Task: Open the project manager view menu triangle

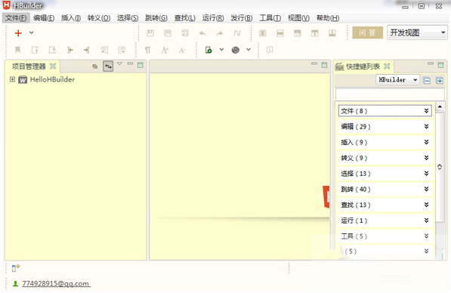Action: tap(119, 64)
